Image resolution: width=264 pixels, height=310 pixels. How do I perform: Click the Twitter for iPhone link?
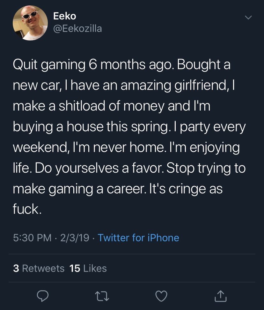[138, 238]
